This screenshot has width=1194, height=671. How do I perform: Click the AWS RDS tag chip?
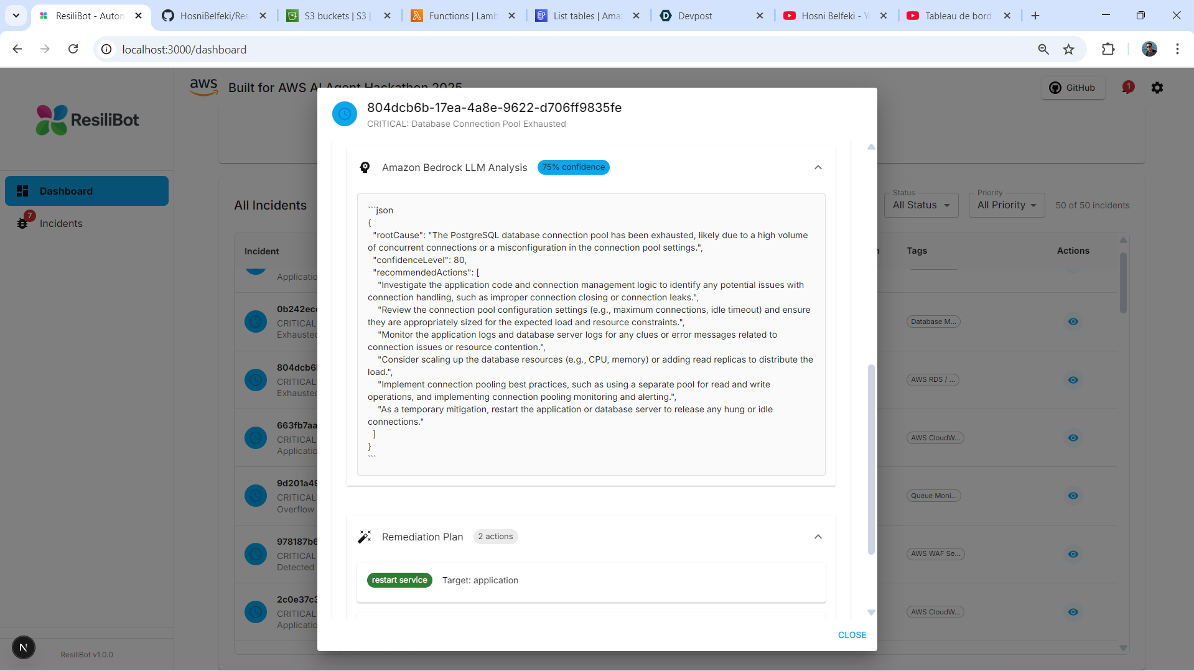933,379
